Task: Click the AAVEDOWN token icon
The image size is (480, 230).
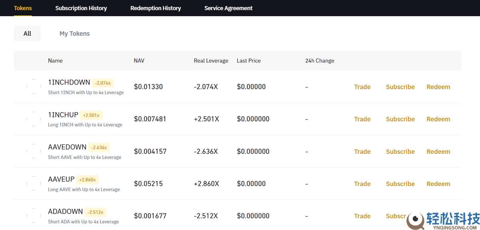Action: (x=34, y=151)
